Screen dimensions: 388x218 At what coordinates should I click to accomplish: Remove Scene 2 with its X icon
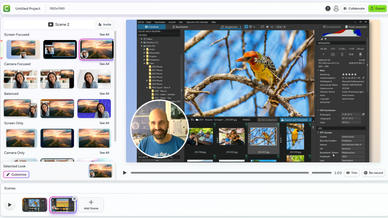tap(74, 199)
